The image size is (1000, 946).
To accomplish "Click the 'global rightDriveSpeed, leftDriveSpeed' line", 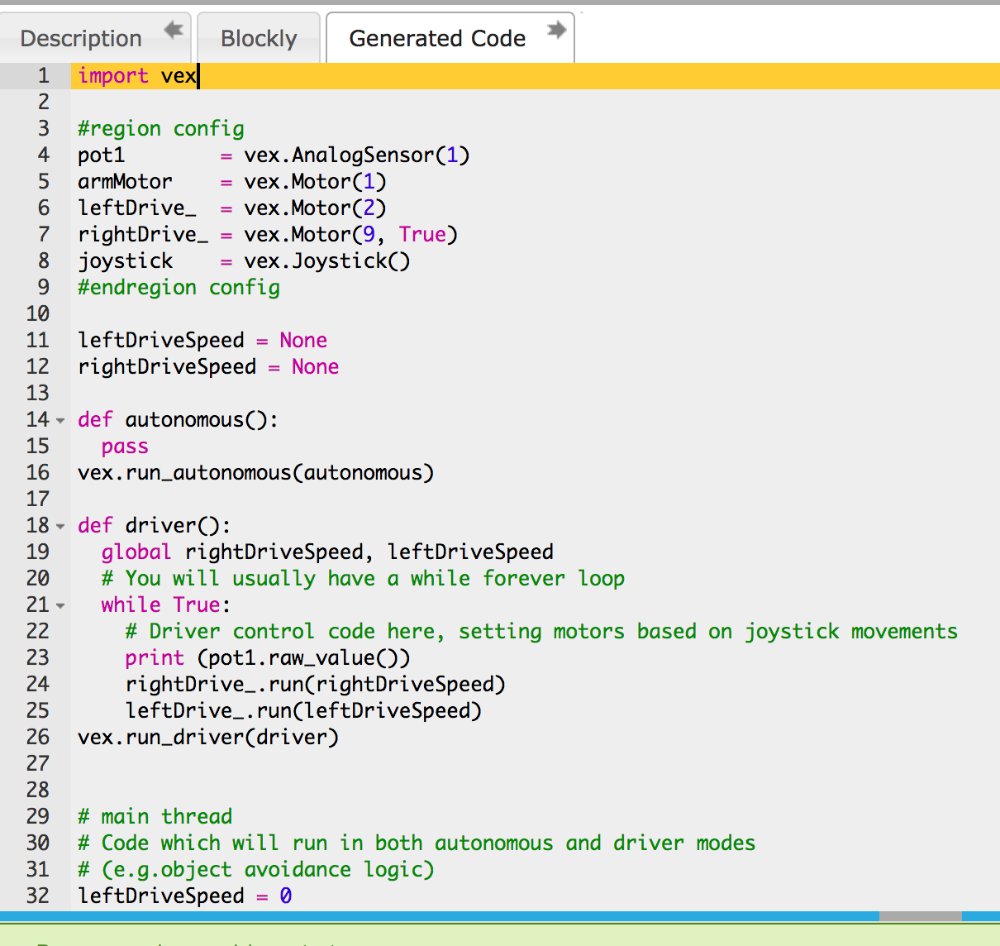I will pos(327,552).
